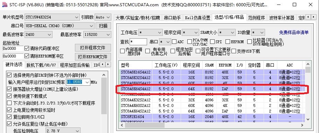The width and height of the screenshot is (319, 133).
Task: Enable the 程序加密后传输 filter checkbox
Action: 173,51
